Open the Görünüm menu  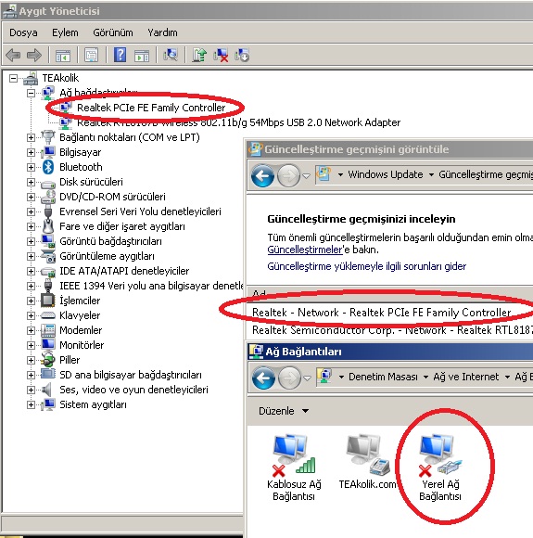pos(113,32)
